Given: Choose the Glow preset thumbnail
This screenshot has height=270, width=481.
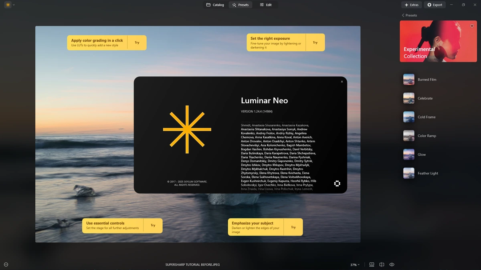Looking at the screenshot, I should (408, 154).
